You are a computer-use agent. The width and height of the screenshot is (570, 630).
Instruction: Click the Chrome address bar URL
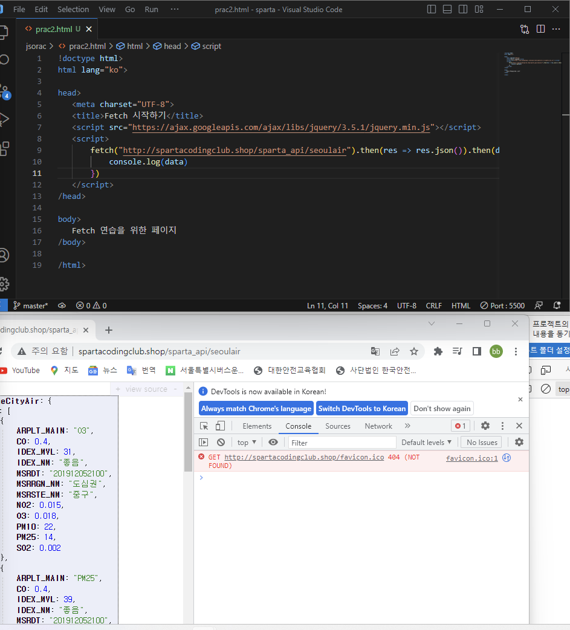[159, 351]
